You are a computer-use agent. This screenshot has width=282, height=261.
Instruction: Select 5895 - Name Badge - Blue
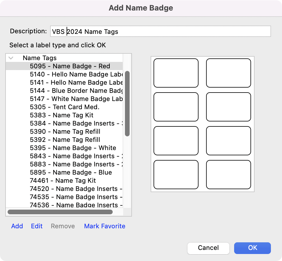point(71,172)
